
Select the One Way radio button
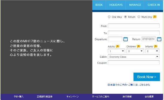coord(109,17)
